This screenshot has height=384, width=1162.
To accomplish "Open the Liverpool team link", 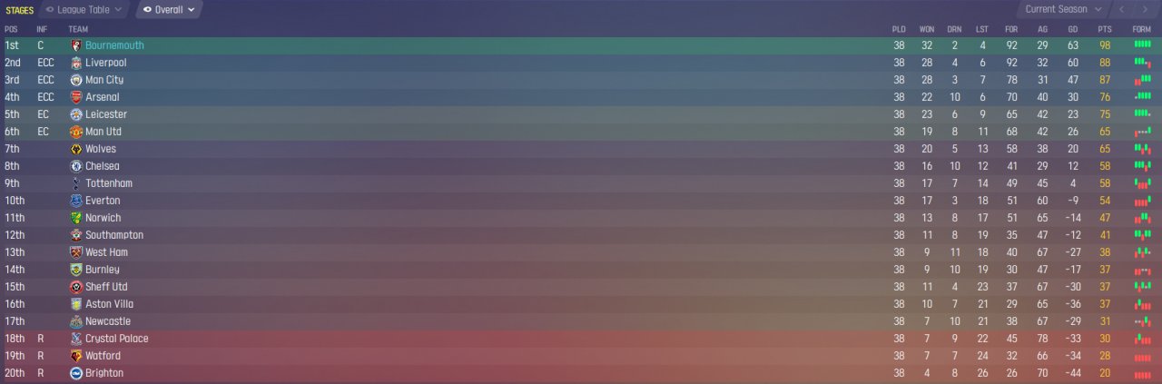I will pyautogui.click(x=105, y=63).
